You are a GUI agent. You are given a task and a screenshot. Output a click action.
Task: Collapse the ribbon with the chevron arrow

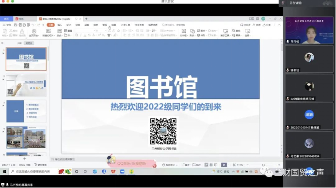click(x=279, y=25)
